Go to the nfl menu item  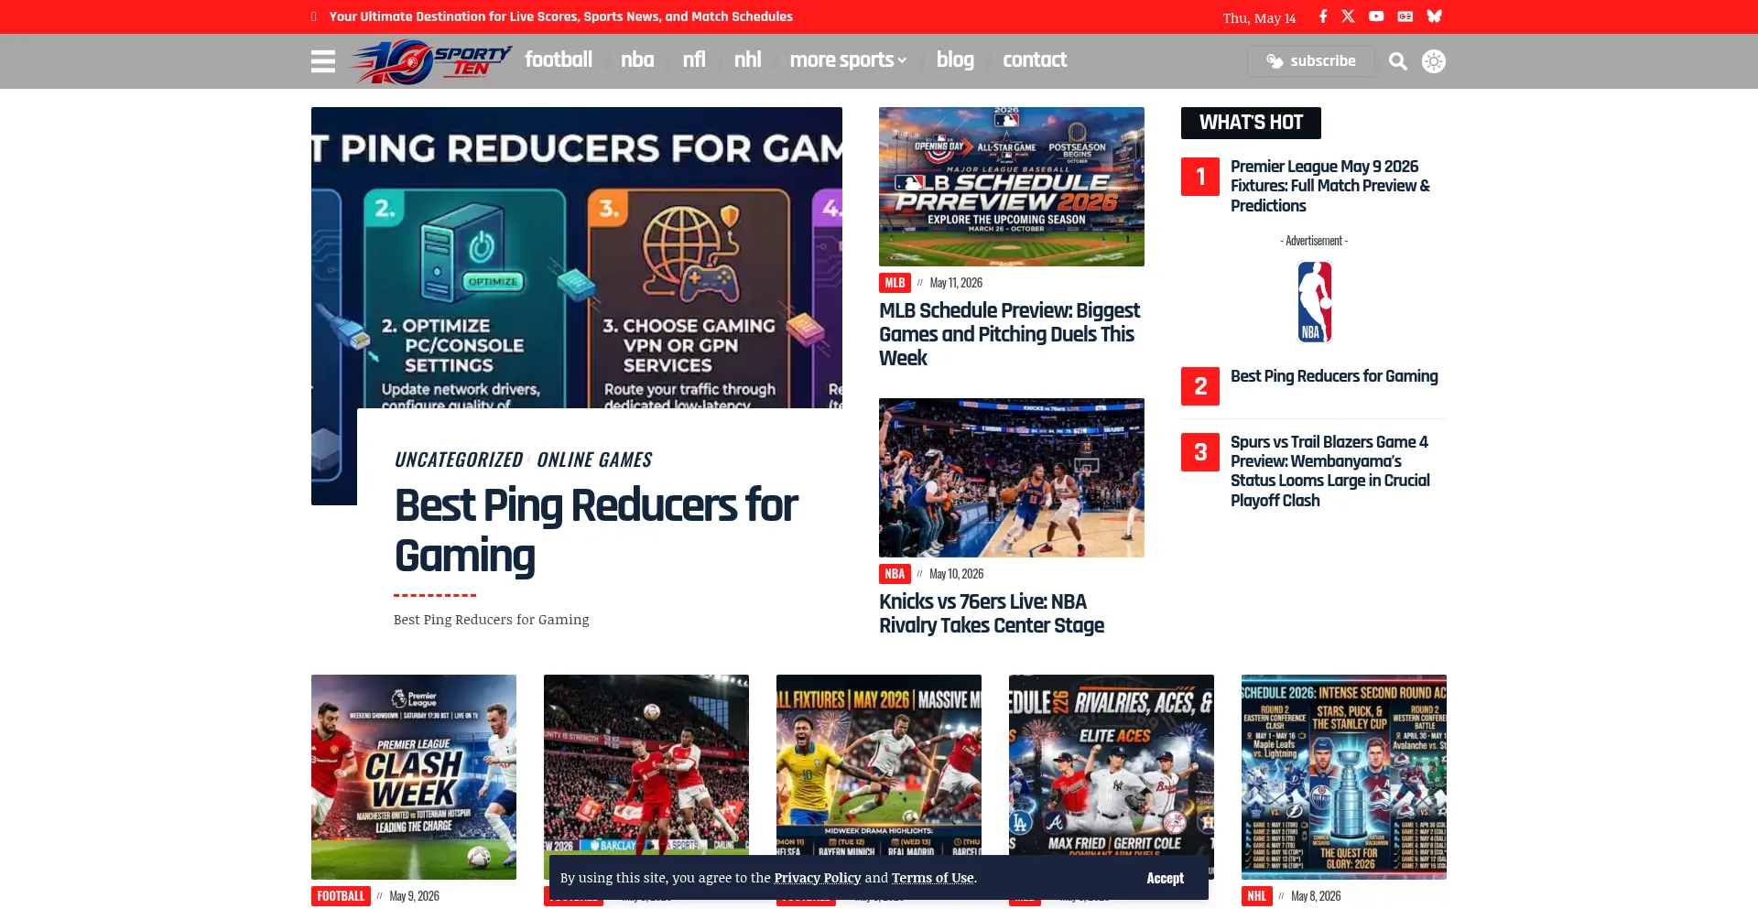point(694,60)
